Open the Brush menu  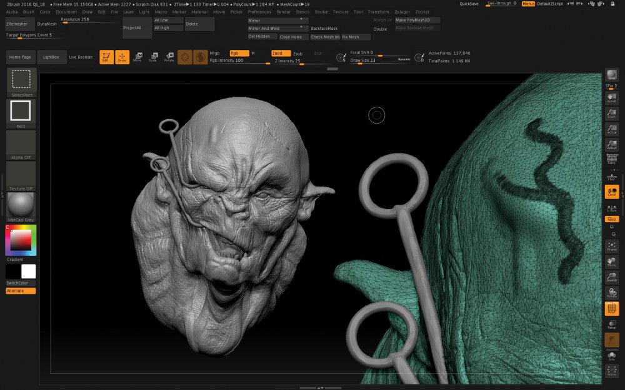pyautogui.click(x=28, y=12)
